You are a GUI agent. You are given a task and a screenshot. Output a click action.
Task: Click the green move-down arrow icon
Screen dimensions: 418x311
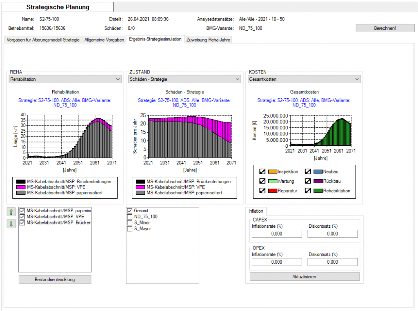[x=11, y=224]
